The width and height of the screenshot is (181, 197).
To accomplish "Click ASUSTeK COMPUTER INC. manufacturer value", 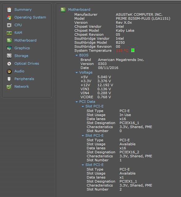I will pyautogui.click(x=139, y=14).
